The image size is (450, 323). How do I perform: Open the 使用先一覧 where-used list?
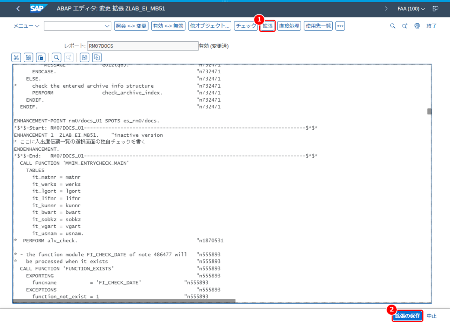318,26
